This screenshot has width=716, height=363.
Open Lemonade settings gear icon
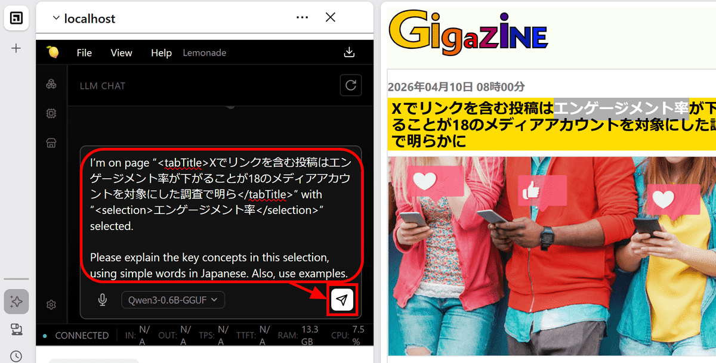pos(51,305)
